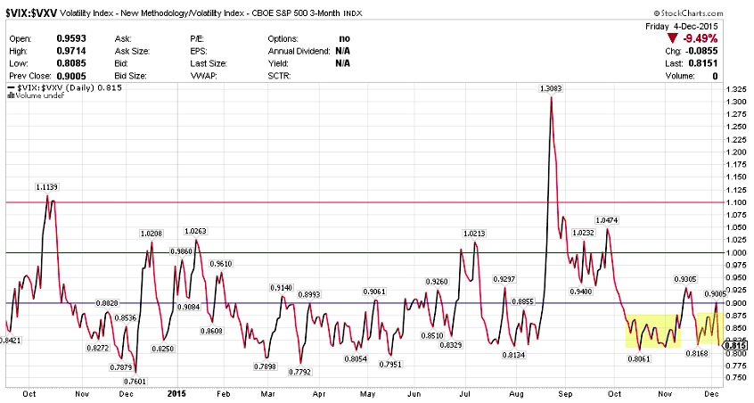Click the Low value 0.8085

[71, 63]
